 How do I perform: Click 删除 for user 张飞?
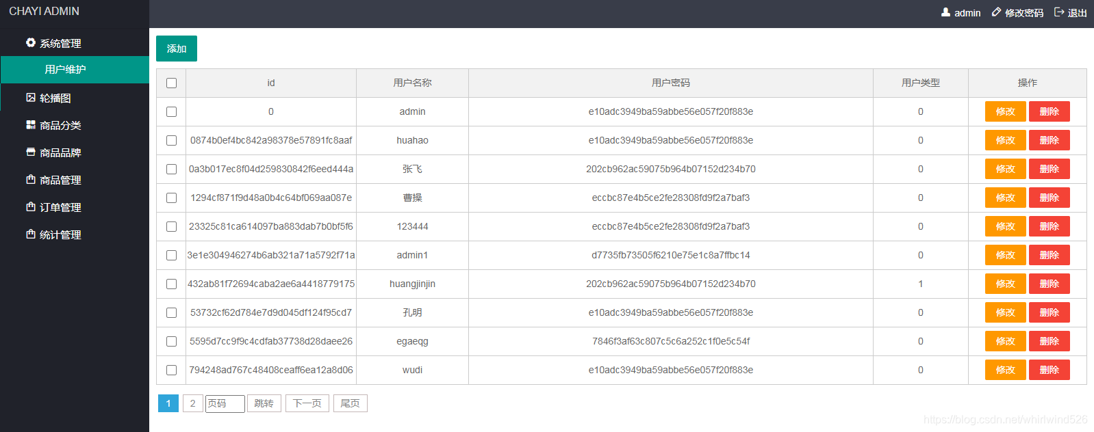point(1050,169)
